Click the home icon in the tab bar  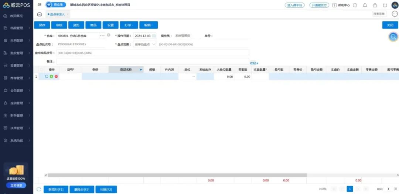40,14
